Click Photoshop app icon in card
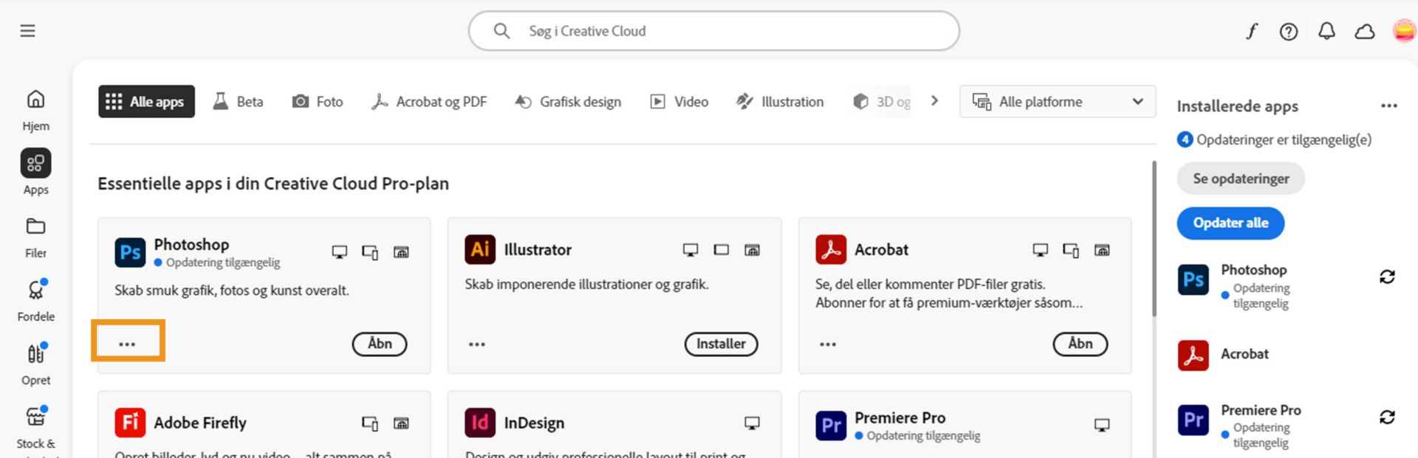 click(130, 252)
